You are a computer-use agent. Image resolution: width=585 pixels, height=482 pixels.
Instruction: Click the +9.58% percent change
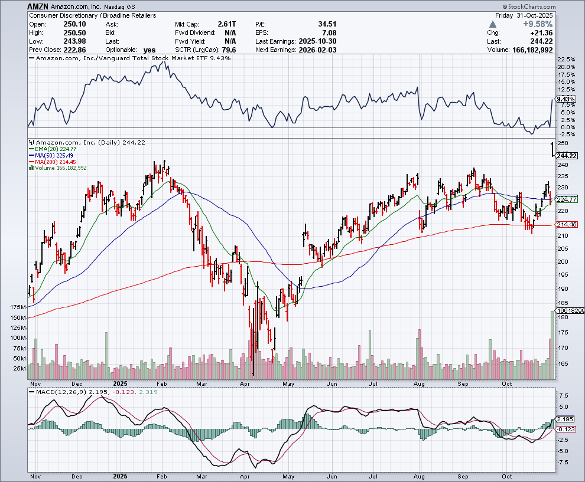(x=538, y=24)
